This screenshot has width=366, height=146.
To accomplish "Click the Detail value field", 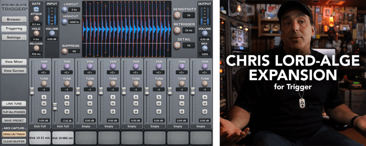I will [189, 45].
